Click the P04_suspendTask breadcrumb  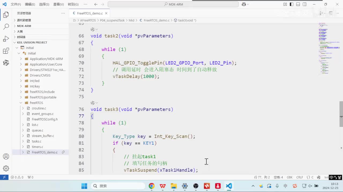pos(112,20)
